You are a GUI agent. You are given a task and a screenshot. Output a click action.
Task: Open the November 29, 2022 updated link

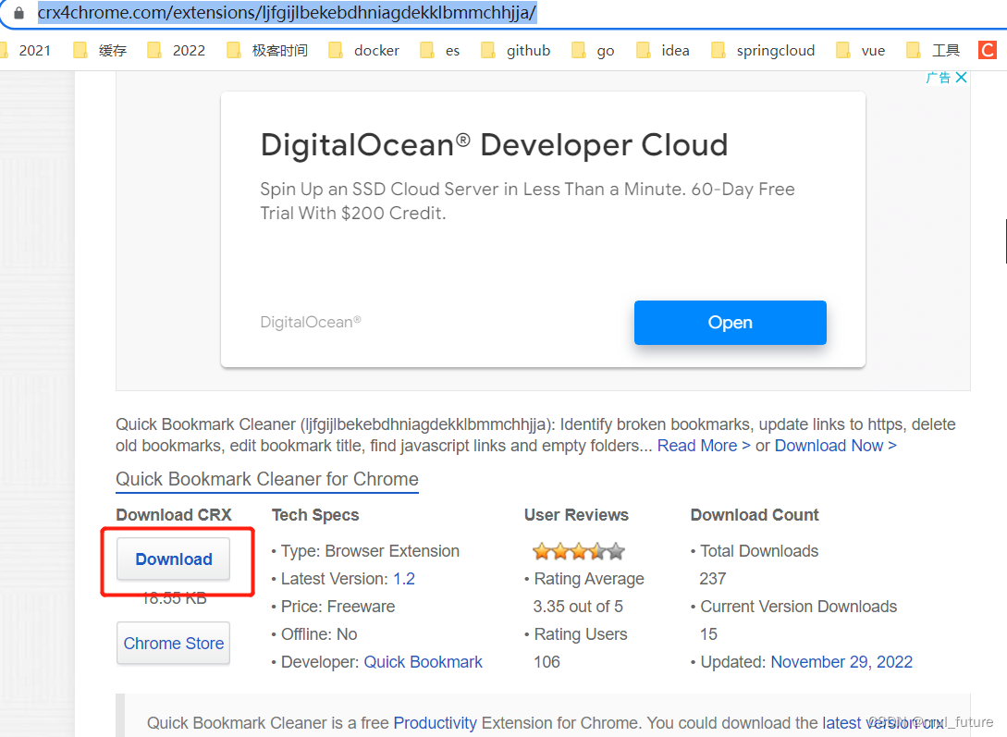[x=841, y=662]
